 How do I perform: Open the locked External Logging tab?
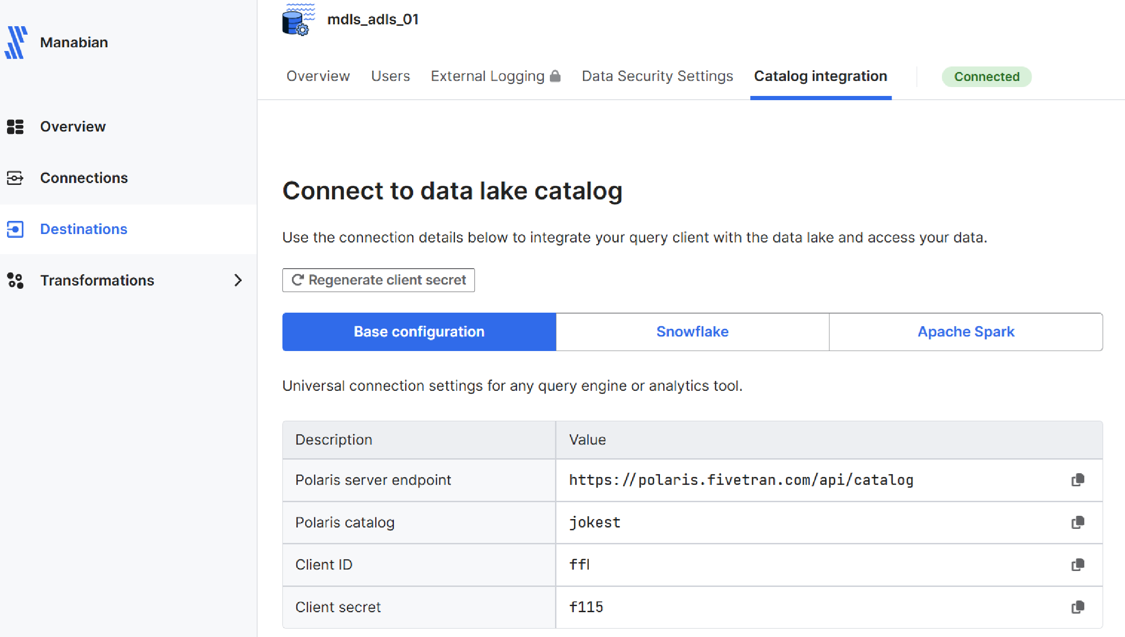click(495, 76)
